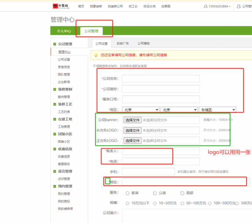
Task: Open the 东城区 district dropdown
Action: (217, 109)
